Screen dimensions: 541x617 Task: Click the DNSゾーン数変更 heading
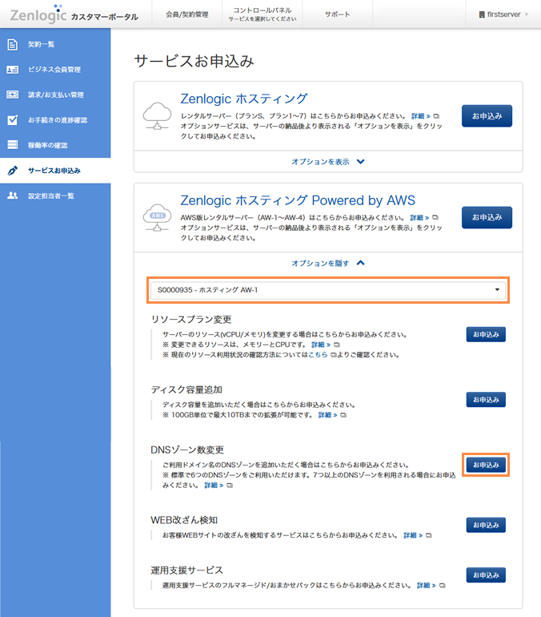[187, 450]
